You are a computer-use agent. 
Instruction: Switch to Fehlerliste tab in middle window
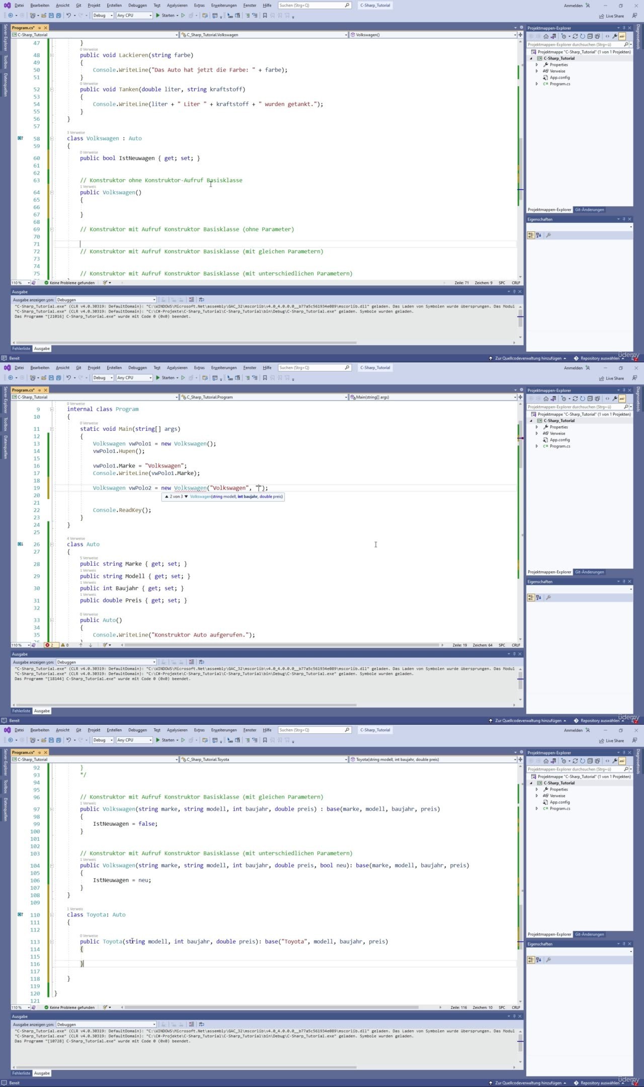click(21, 711)
